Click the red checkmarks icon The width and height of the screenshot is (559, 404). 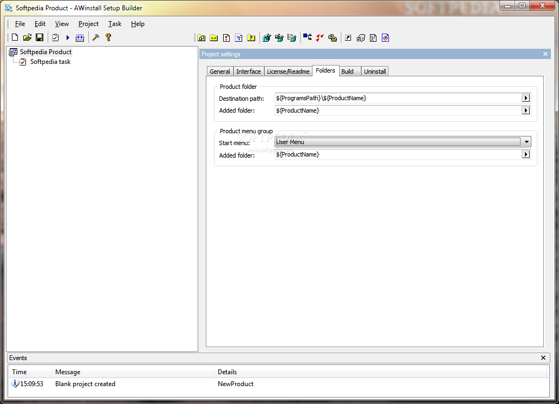pos(320,37)
